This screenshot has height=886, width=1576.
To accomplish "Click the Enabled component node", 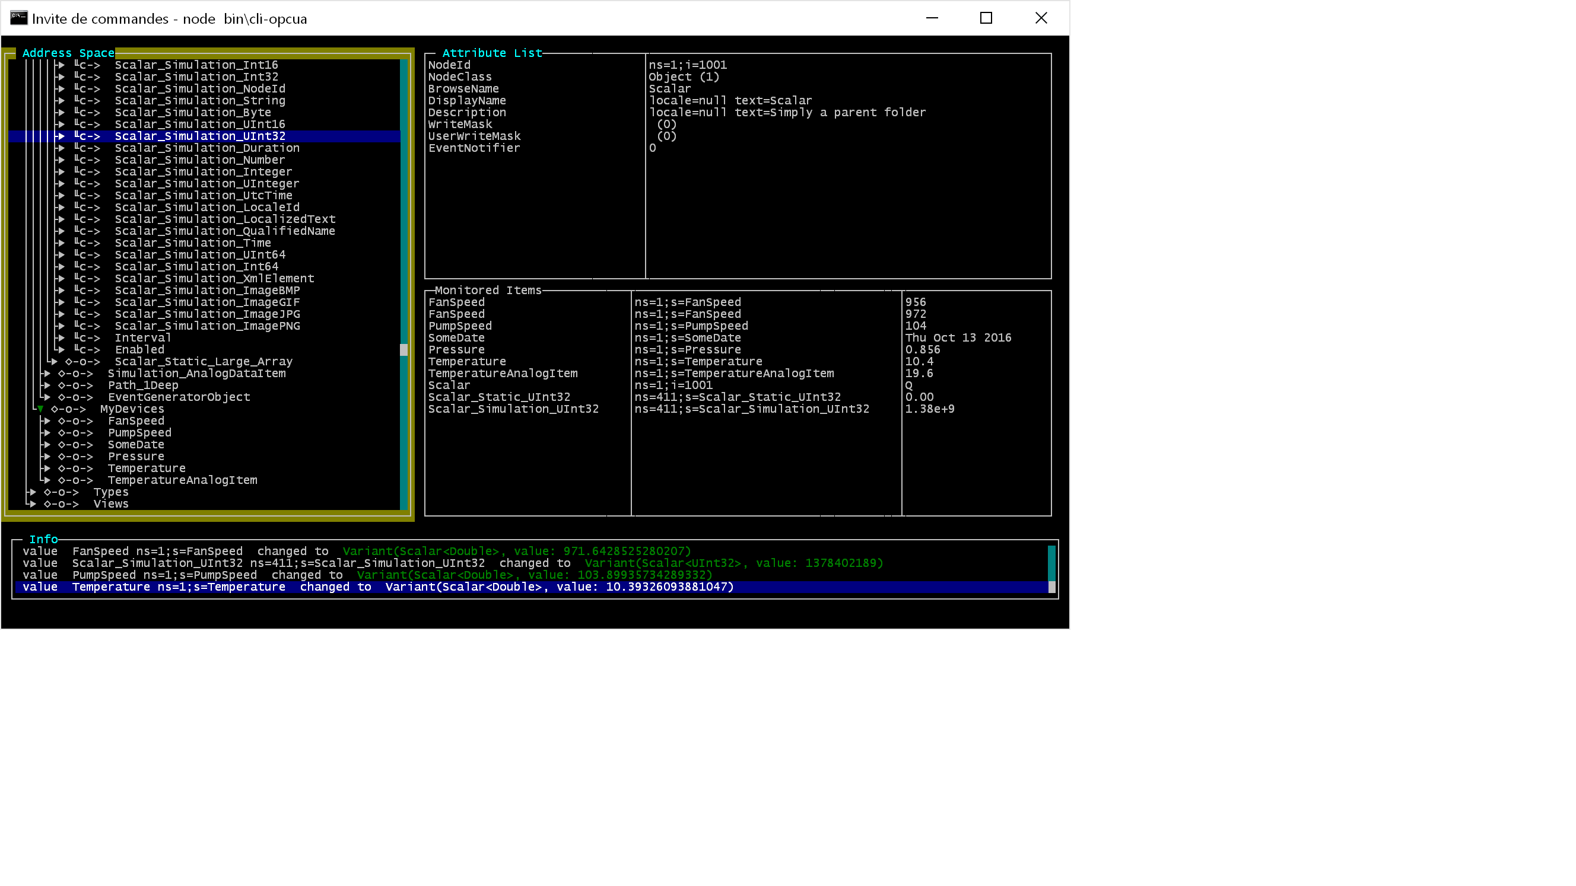I will click(x=139, y=350).
